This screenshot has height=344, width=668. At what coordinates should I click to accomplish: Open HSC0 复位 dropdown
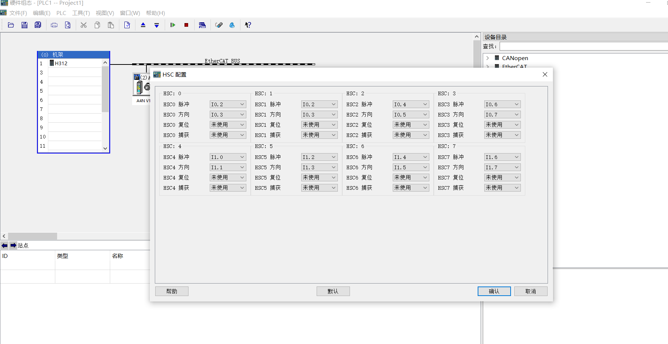228,125
